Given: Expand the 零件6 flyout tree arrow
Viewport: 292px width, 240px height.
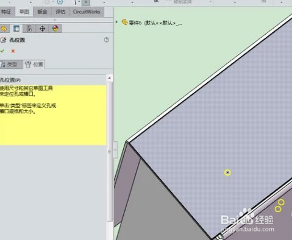Looking at the screenshot, I should (x=116, y=22).
